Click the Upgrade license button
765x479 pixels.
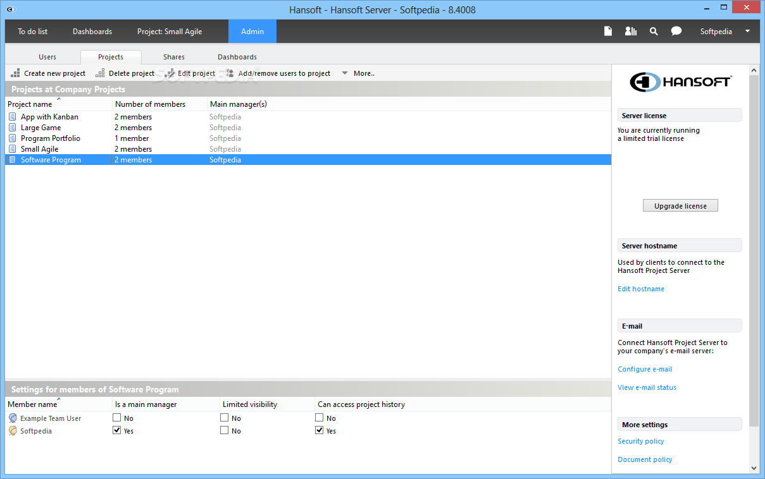click(x=680, y=206)
